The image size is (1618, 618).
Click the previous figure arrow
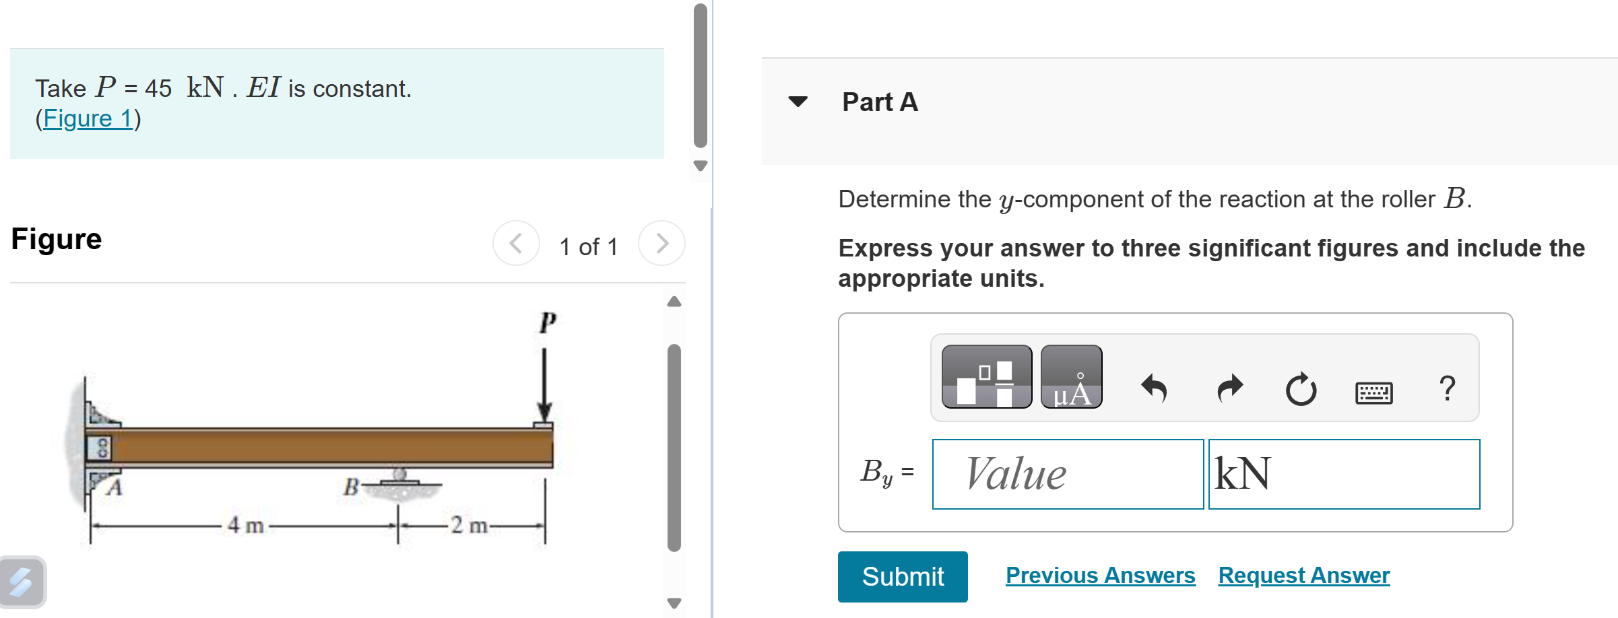coord(516,244)
